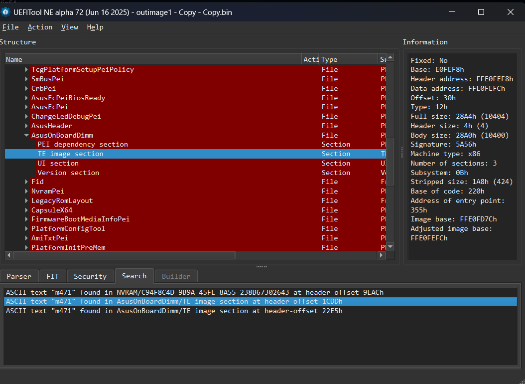The width and height of the screenshot is (525, 384).
Task: Select the UI section row
Action: click(196, 163)
